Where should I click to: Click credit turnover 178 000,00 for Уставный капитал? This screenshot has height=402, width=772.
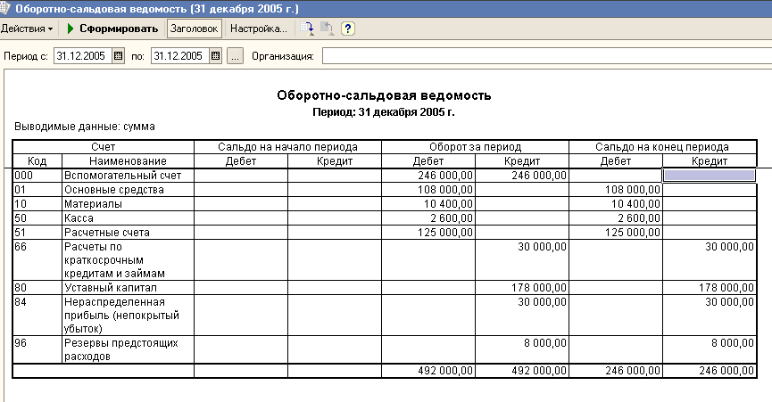point(539,288)
